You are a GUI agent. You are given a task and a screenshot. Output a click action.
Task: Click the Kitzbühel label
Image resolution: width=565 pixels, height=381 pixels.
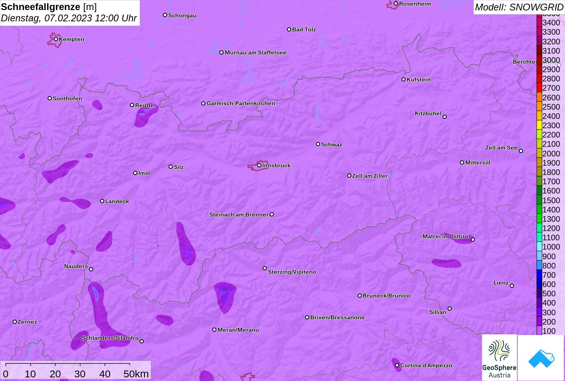(428, 113)
